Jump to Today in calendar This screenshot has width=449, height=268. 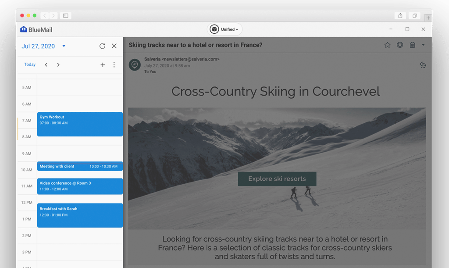(x=30, y=64)
